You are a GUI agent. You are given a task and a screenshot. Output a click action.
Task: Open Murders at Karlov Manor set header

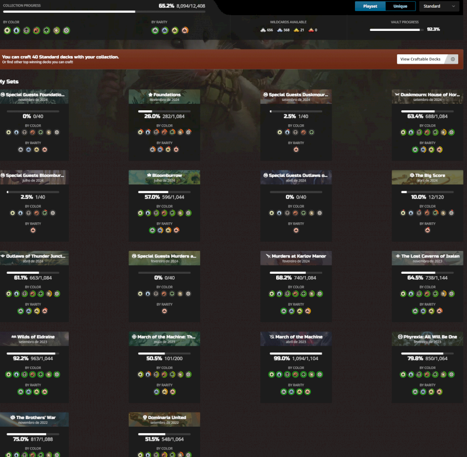(x=296, y=258)
